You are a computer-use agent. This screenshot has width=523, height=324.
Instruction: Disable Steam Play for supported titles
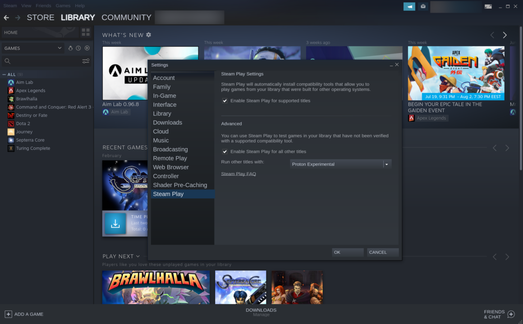tap(225, 101)
